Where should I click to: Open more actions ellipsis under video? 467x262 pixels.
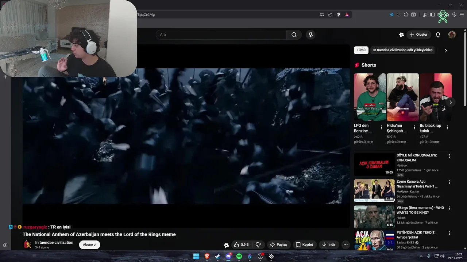pyautogui.click(x=346, y=245)
